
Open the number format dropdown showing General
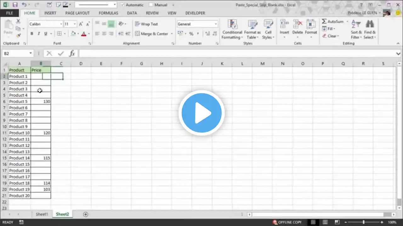[x=216, y=24]
